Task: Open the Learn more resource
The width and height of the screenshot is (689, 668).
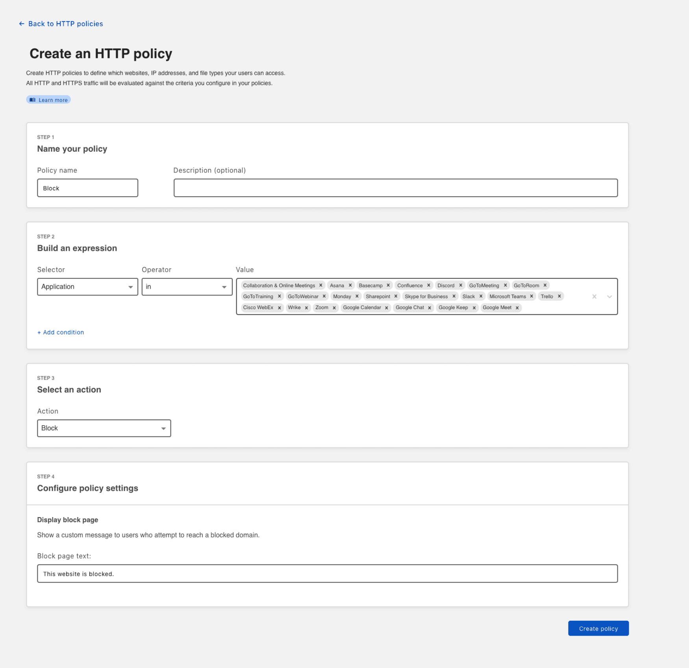Action: coord(48,100)
